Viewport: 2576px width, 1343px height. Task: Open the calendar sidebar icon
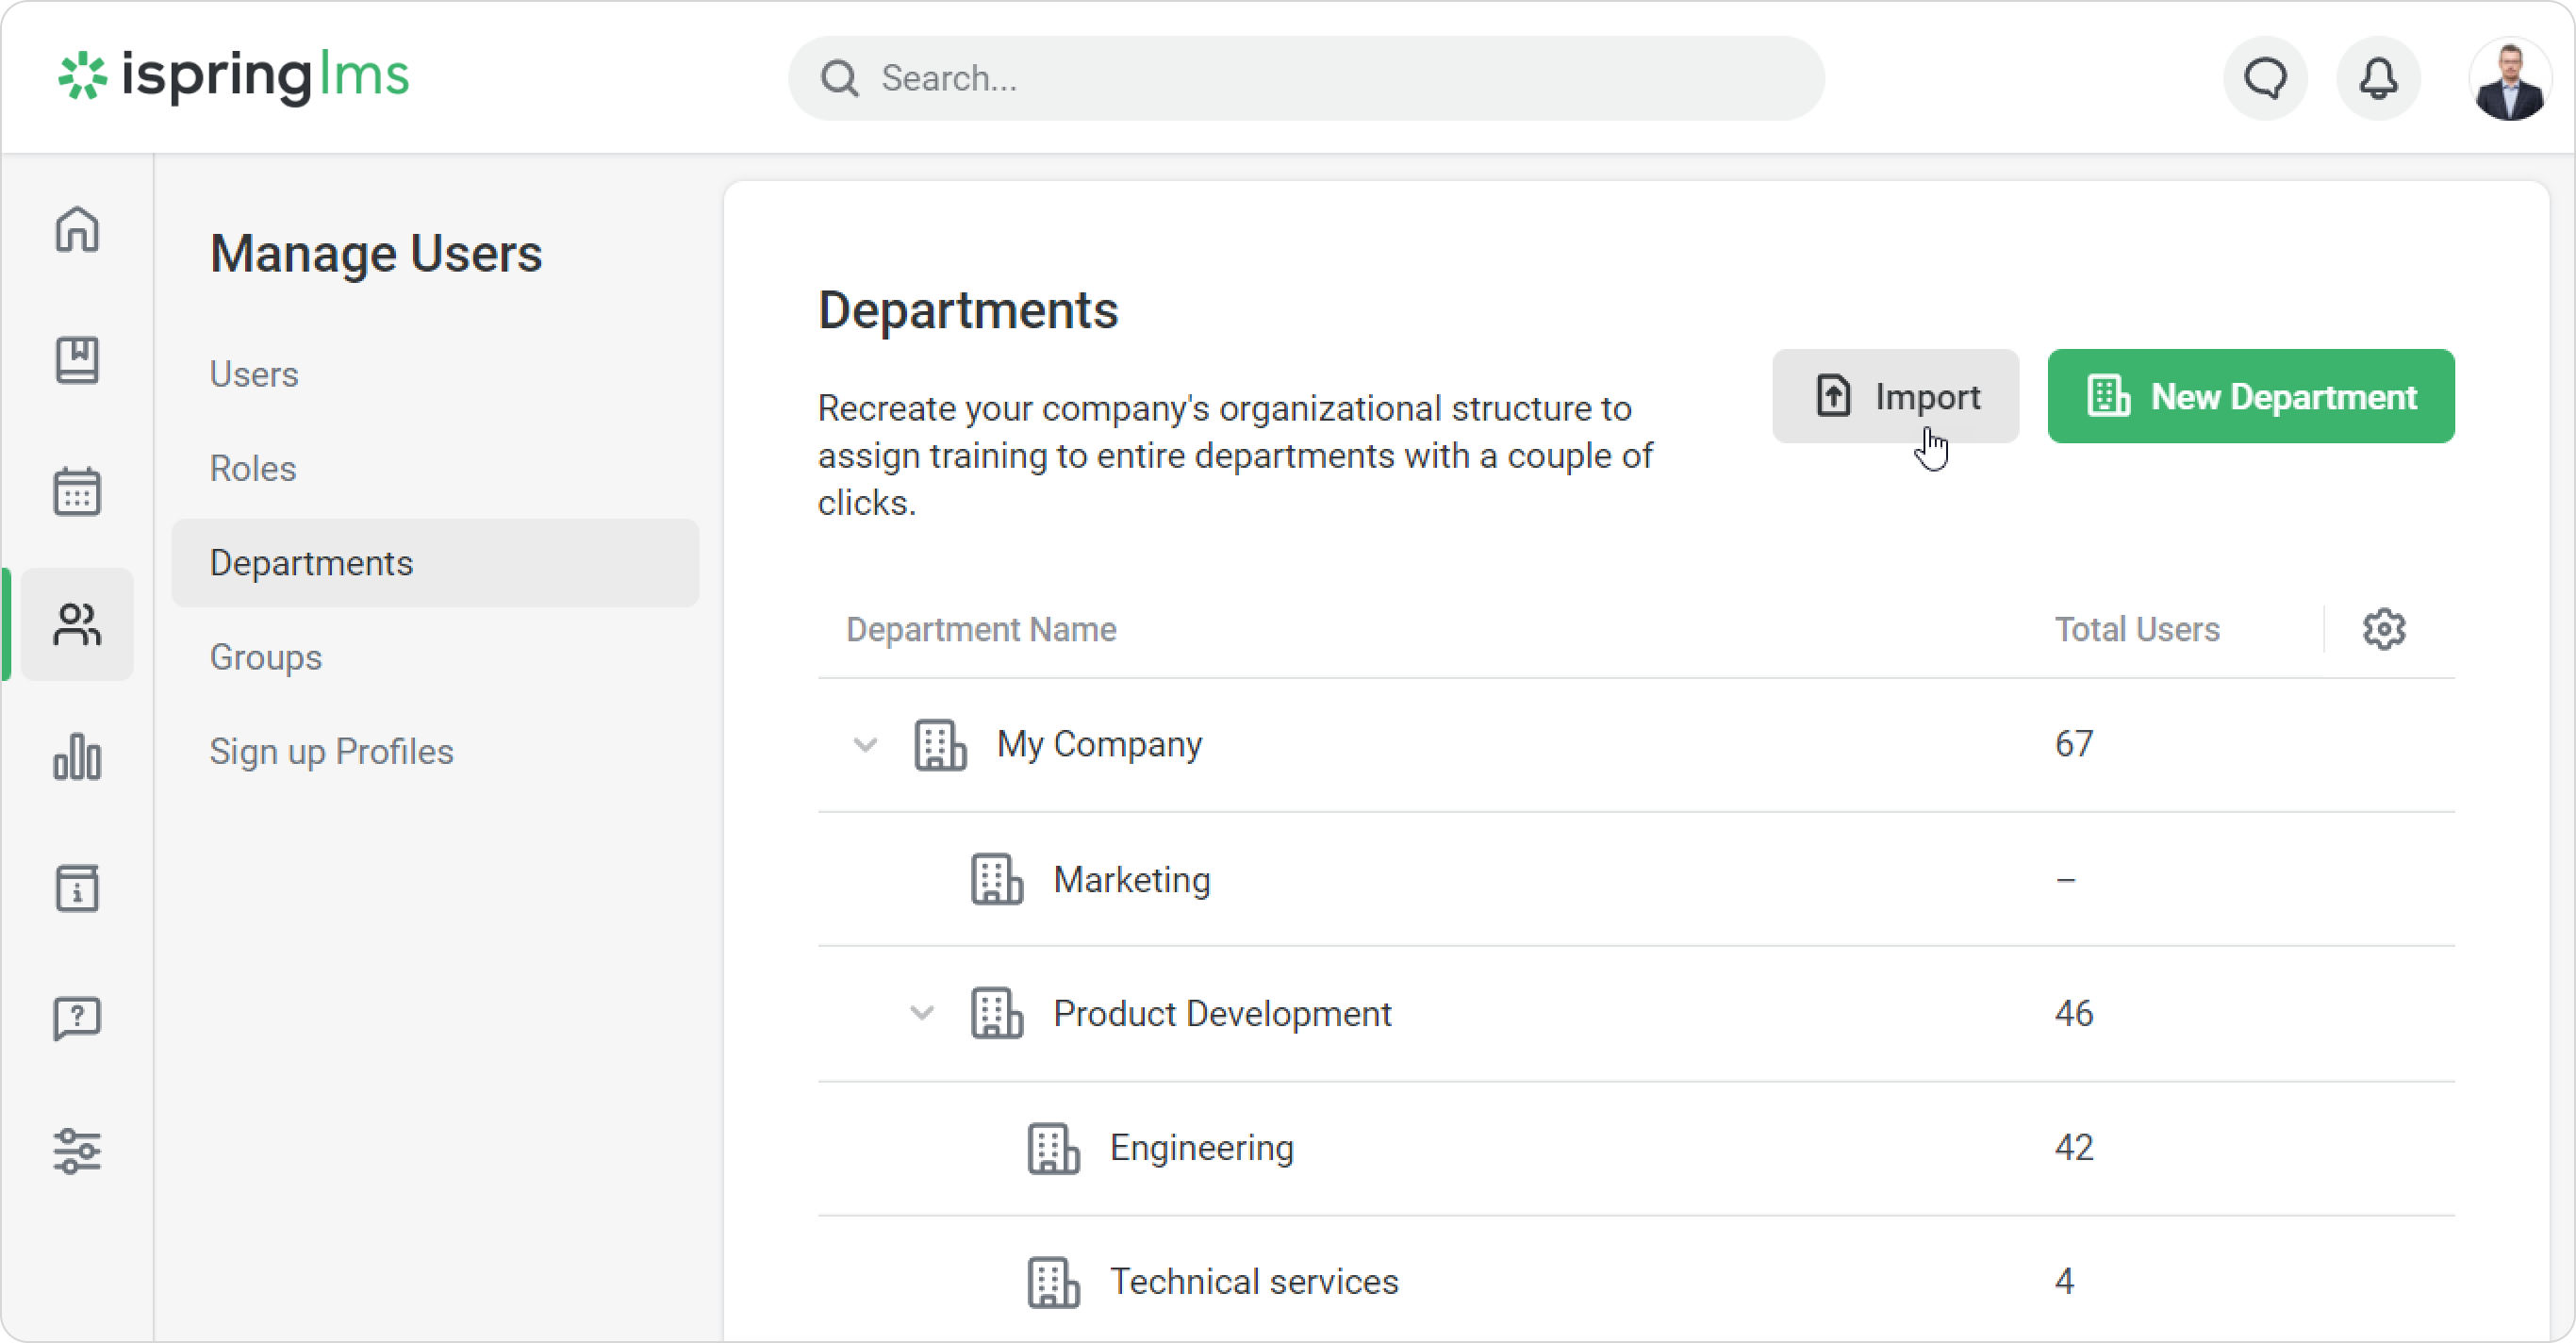tap(77, 491)
